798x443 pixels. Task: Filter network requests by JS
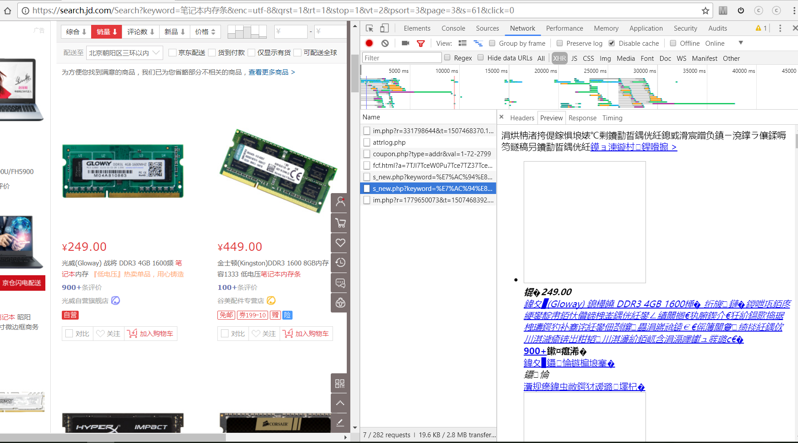tap(574, 58)
